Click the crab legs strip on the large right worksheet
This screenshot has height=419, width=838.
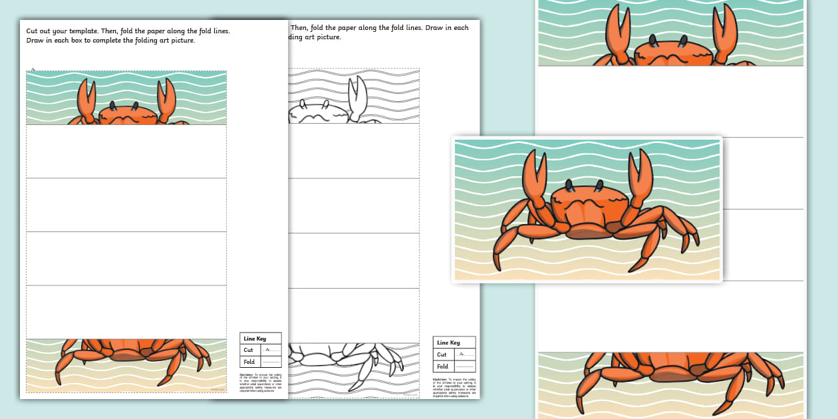[x=670, y=384]
